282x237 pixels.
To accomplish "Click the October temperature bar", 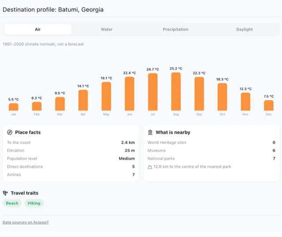I will tap(222, 97).
